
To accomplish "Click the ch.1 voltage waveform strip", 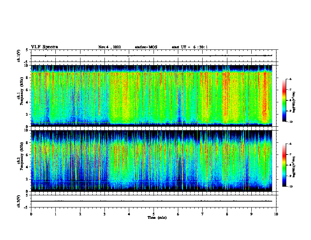I will (x=154, y=56).
